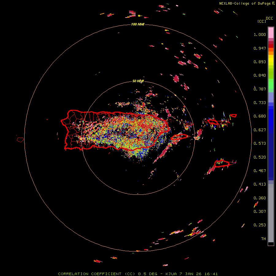The width and height of the screenshot is (276, 276).
Task: Select the 0.680 scale value
Action: (260, 116)
